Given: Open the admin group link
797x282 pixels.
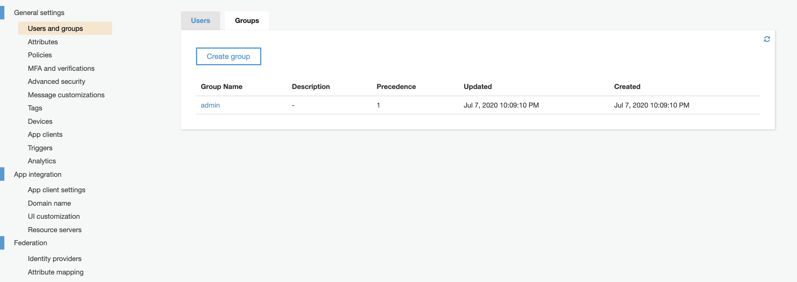Looking at the screenshot, I should point(210,105).
